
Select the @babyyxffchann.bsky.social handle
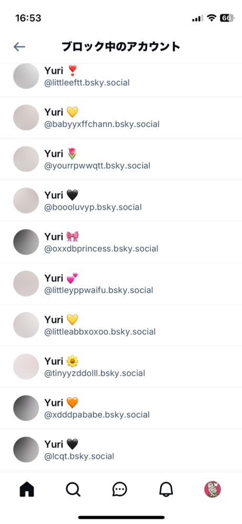tap(102, 124)
